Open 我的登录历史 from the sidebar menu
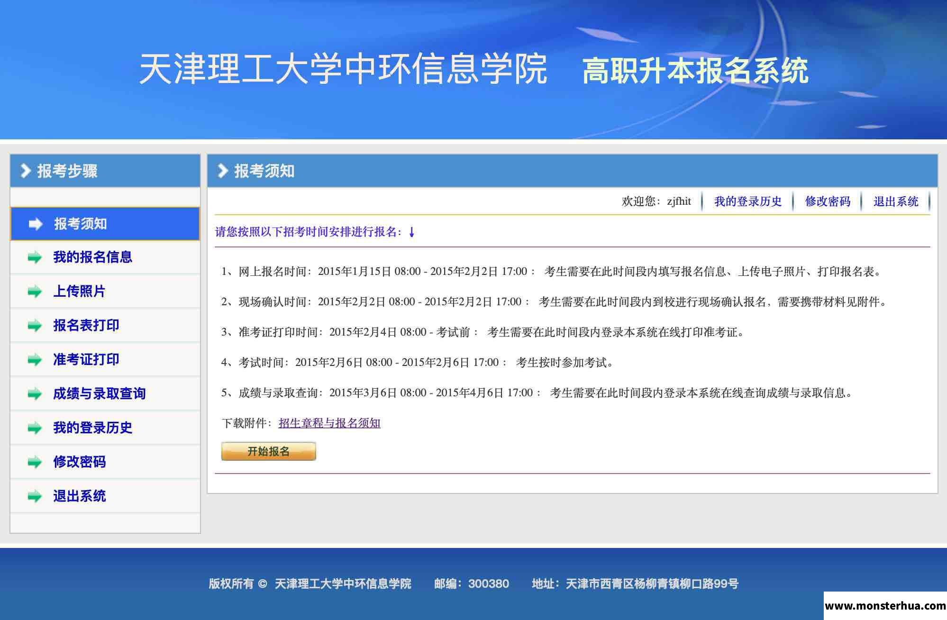947x620 pixels. pos(105,428)
